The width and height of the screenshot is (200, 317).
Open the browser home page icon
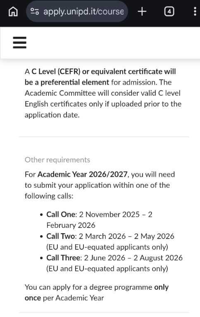[13, 11]
